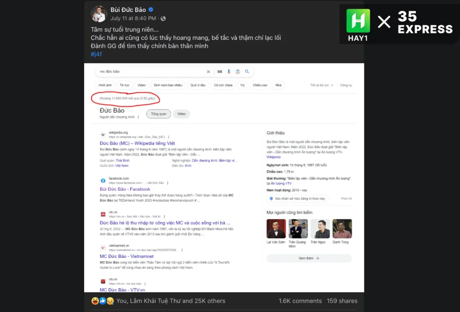Click the vtc.vn favicon icon
The width and height of the screenshot is (460, 312).
tap(103, 214)
